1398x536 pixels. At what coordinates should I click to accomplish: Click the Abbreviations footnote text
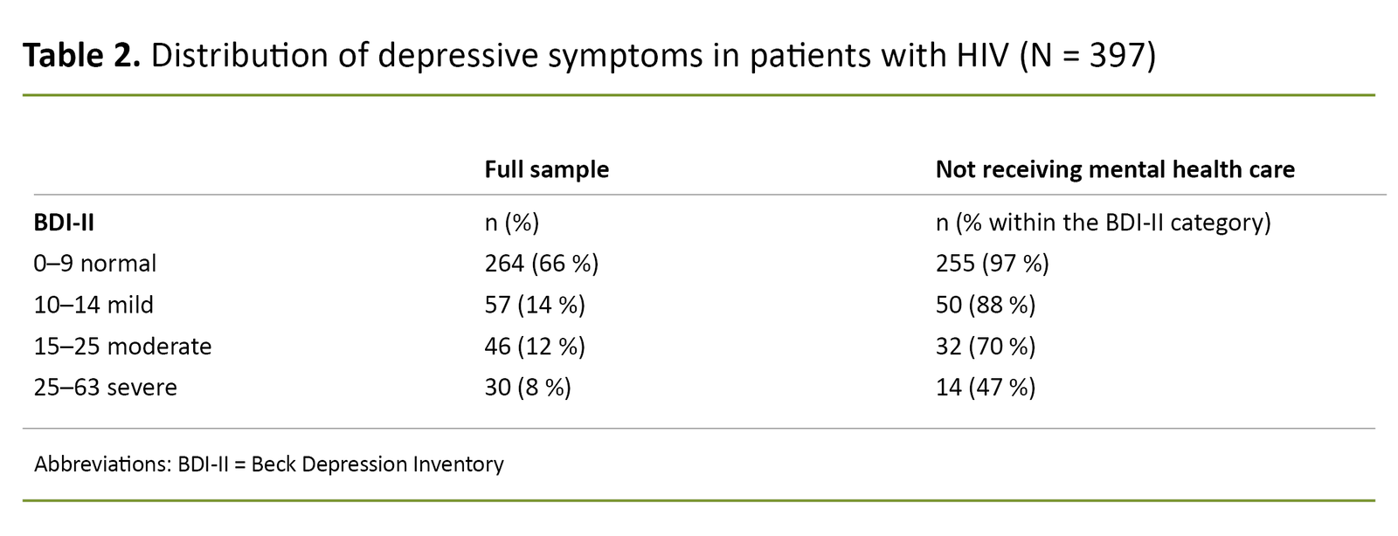[269, 464]
